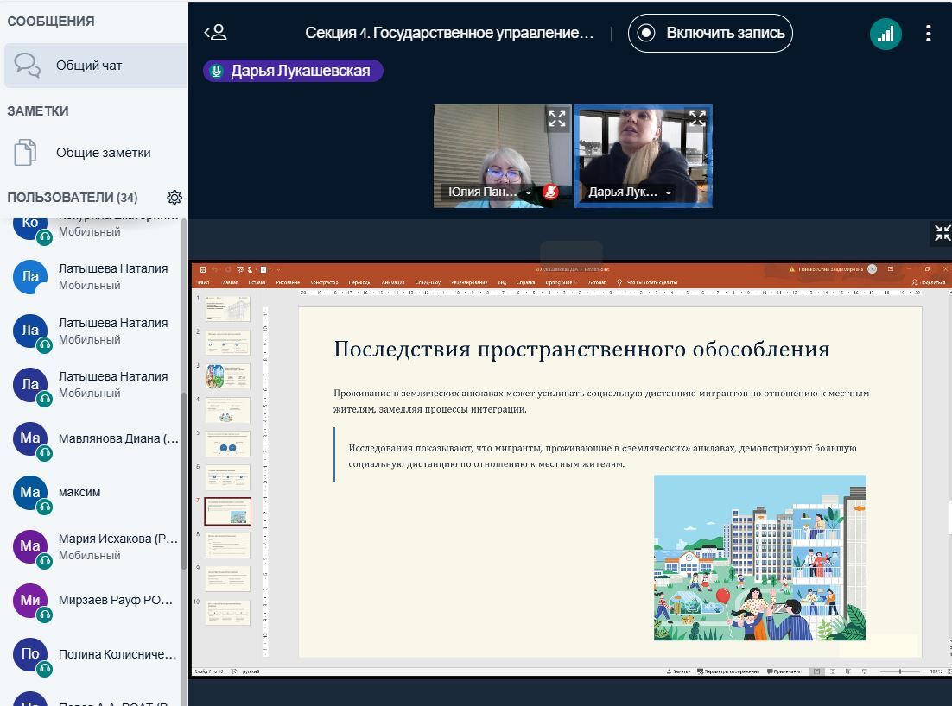Screen dimensions: 952x706
Task: Click the русский language indicator
Action: (x=251, y=671)
